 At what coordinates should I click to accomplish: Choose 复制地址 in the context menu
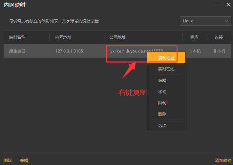166,58
